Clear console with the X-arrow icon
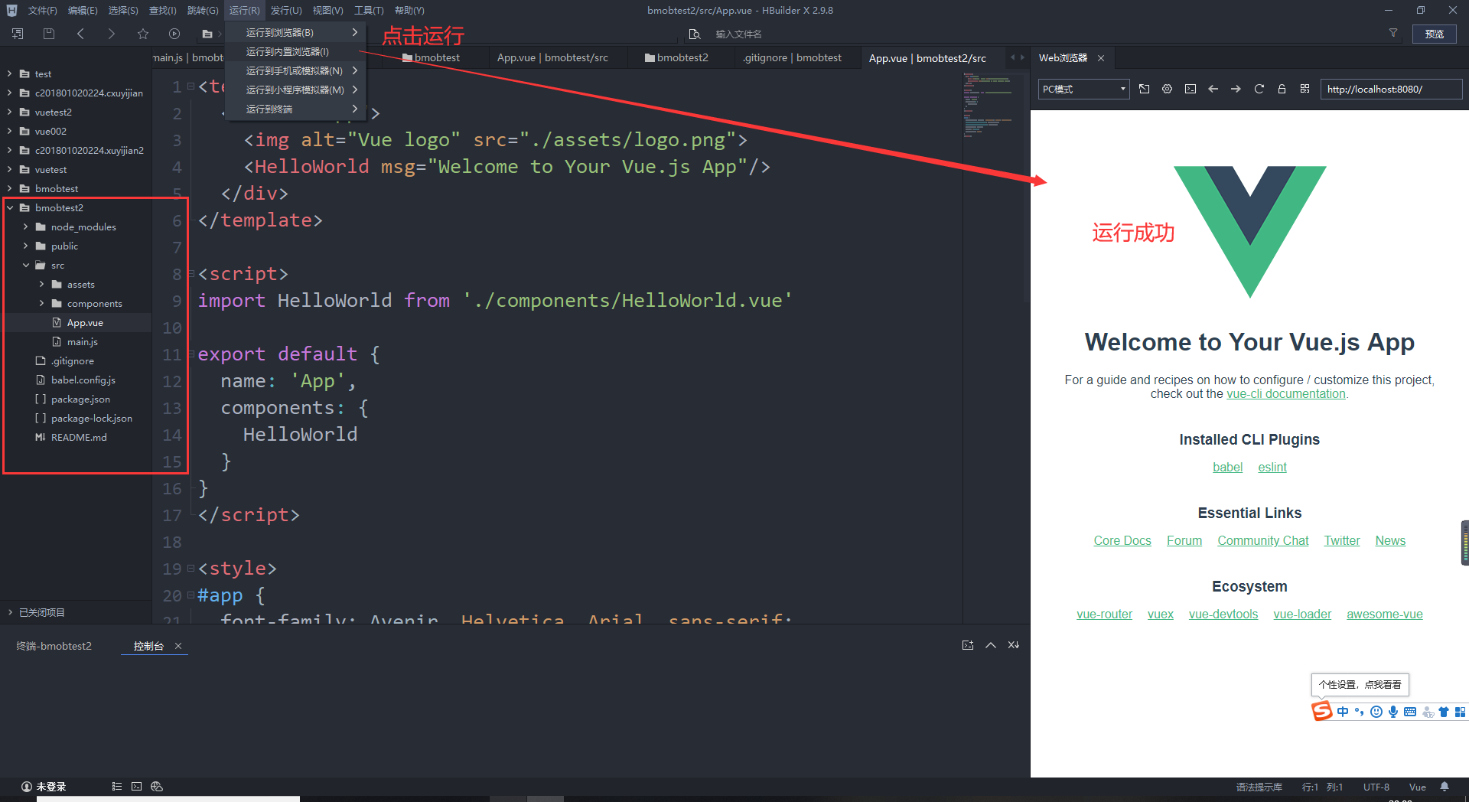1469x802 pixels. tap(1014, 645)
